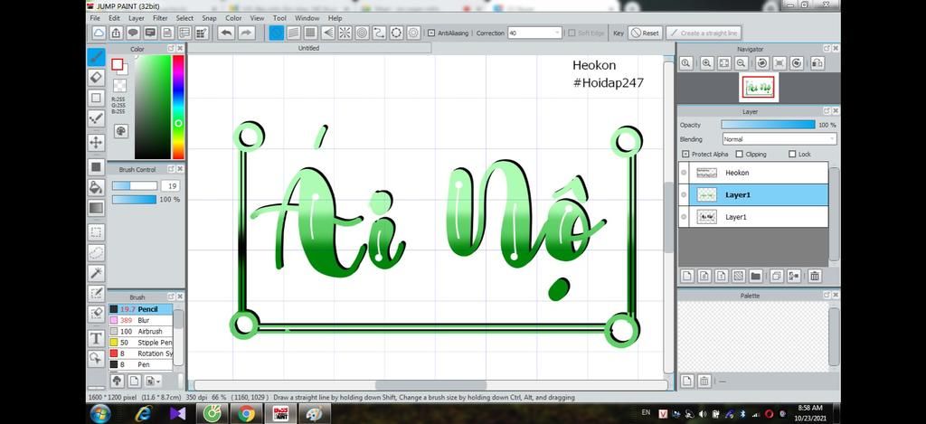This screenshot has width=926, height=424.
Task: Activate the Magic Wand tool
Action: pos(96,273)
